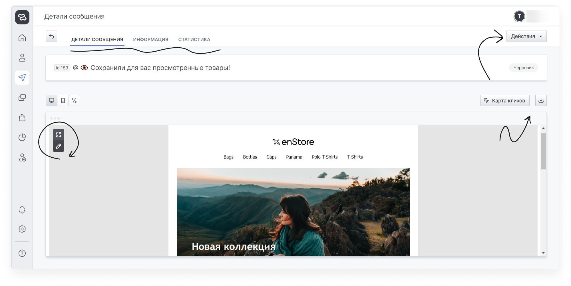The height and width of the screenshot is (286, 571).
Task: Switch to mobile preview mode
Action: click(x=63, y=100)
